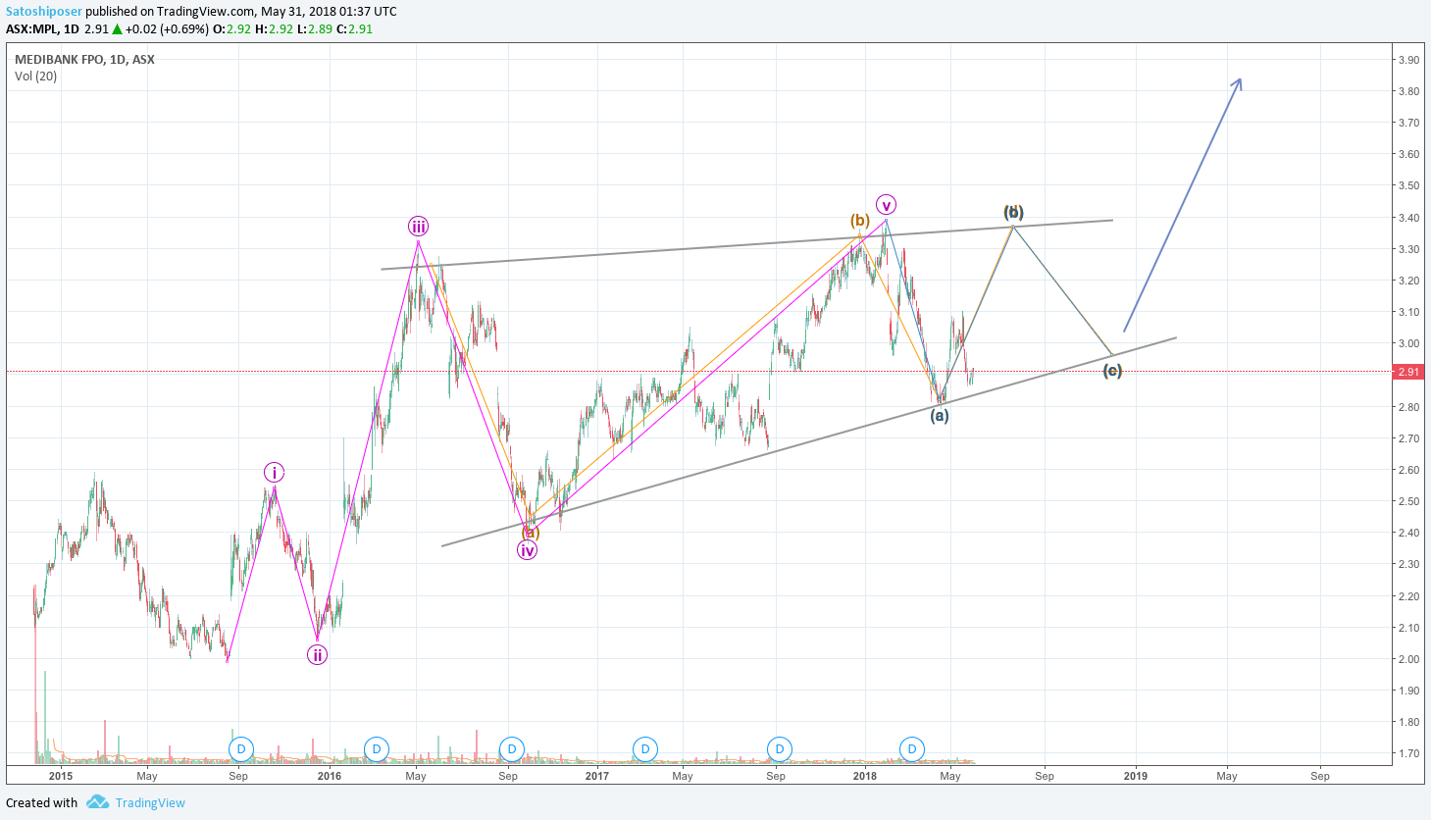Click the 2.00 price axis label
The height and width of the screenshot is (820, 1431).
point(1407,659)
